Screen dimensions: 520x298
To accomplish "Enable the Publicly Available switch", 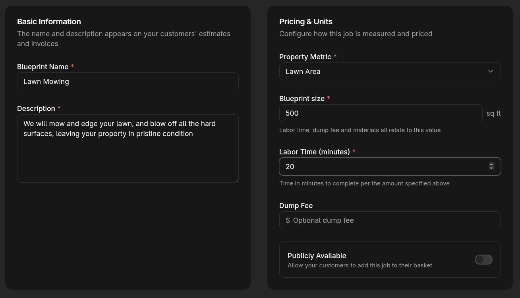I will (483, 260).
